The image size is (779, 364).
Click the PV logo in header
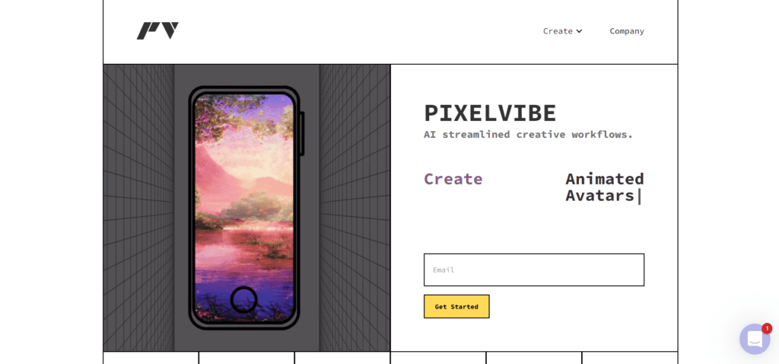tap(157, 30)
